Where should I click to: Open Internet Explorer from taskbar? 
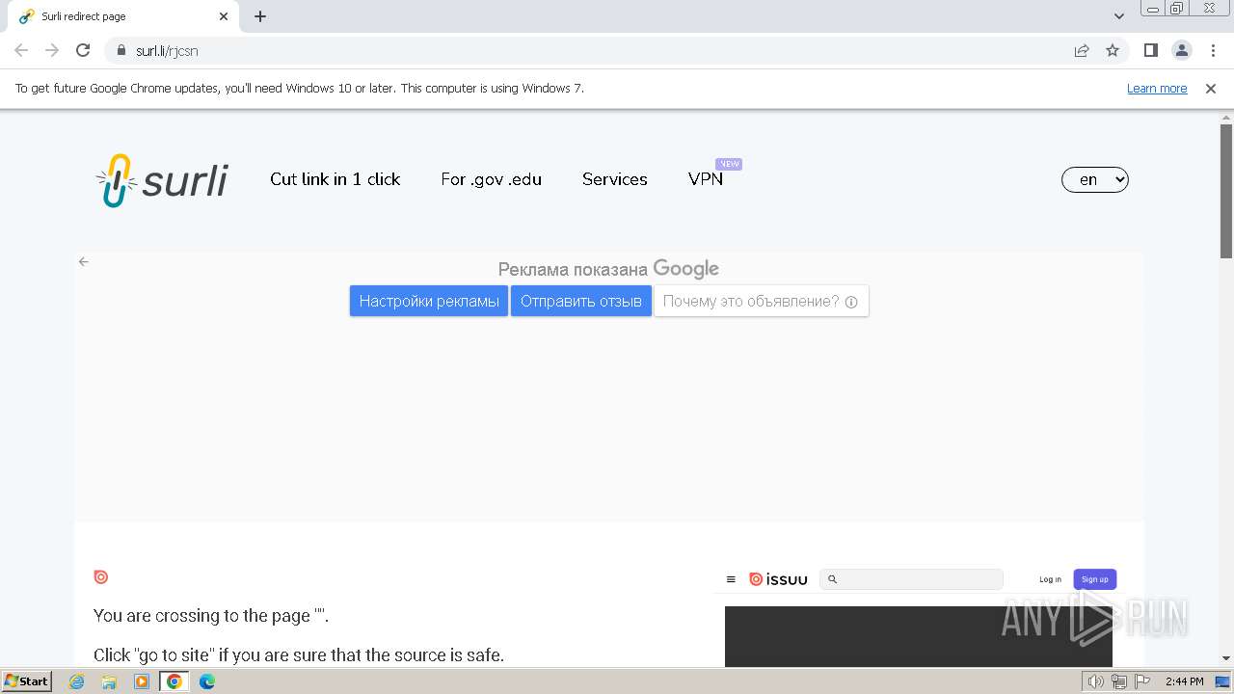click(77, 681)
